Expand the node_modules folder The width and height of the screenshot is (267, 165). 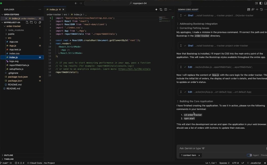tap(16, 30)
